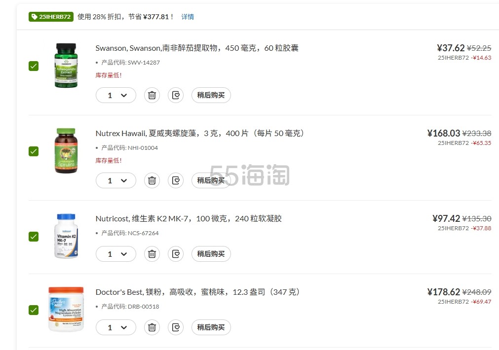Click original price ¥248.09 strikethrough text
Screen dimensions: 499x350
point(477,292)
